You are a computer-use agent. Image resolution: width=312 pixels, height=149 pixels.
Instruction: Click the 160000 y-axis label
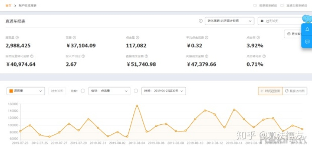click(x=13, y=104)
